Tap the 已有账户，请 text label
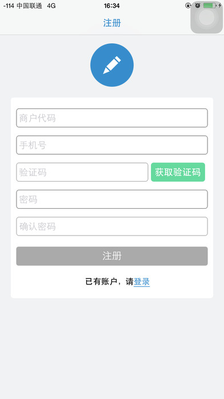 pyautogui.click(x=109, y=282)
